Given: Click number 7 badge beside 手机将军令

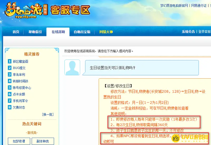Looking at the screenshot, I should [x=9, y=101].
